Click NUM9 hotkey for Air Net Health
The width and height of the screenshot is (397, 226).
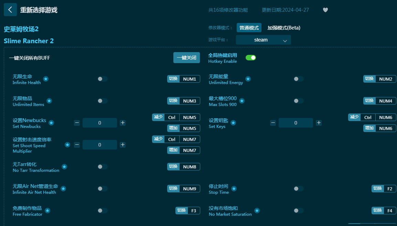point(184,189)
